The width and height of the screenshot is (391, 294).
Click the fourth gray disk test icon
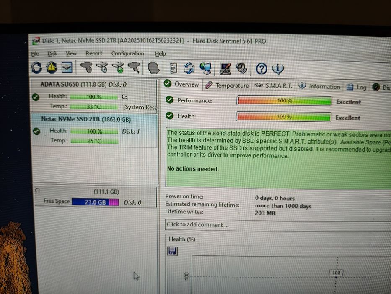[x=134, y=68]
